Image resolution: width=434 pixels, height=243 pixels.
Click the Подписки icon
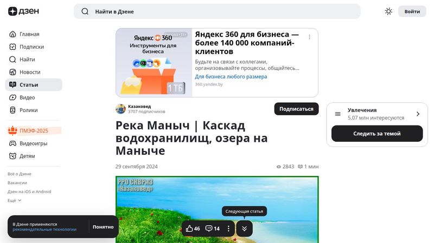[x=12, y=47]
